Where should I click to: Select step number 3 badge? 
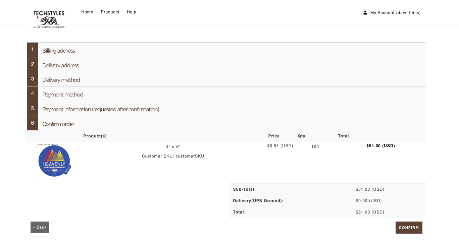(x=33, y=79)
